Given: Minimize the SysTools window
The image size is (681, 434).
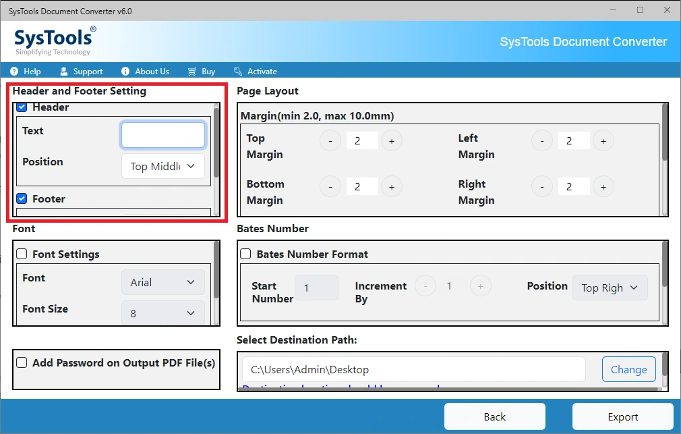Looking at the screenshot, I should (614, 10).
